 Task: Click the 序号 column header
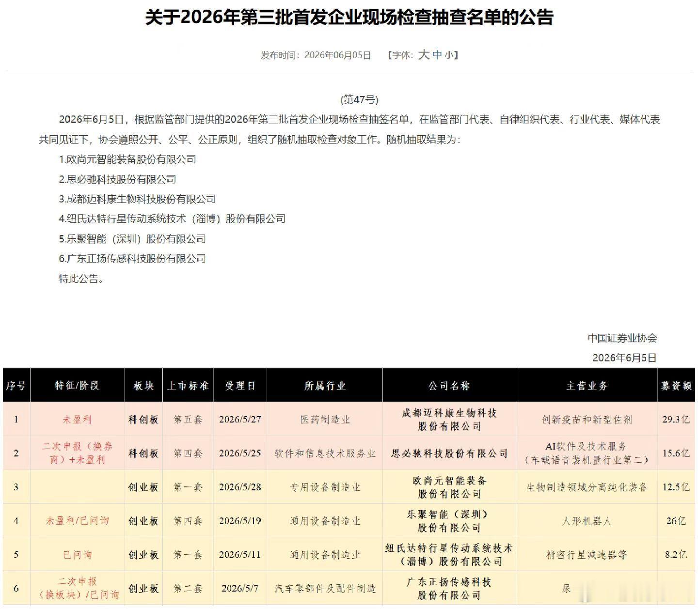click(16, 386)
